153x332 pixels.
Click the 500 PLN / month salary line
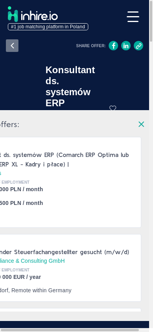pyautogui.click(x=21, y=203)
